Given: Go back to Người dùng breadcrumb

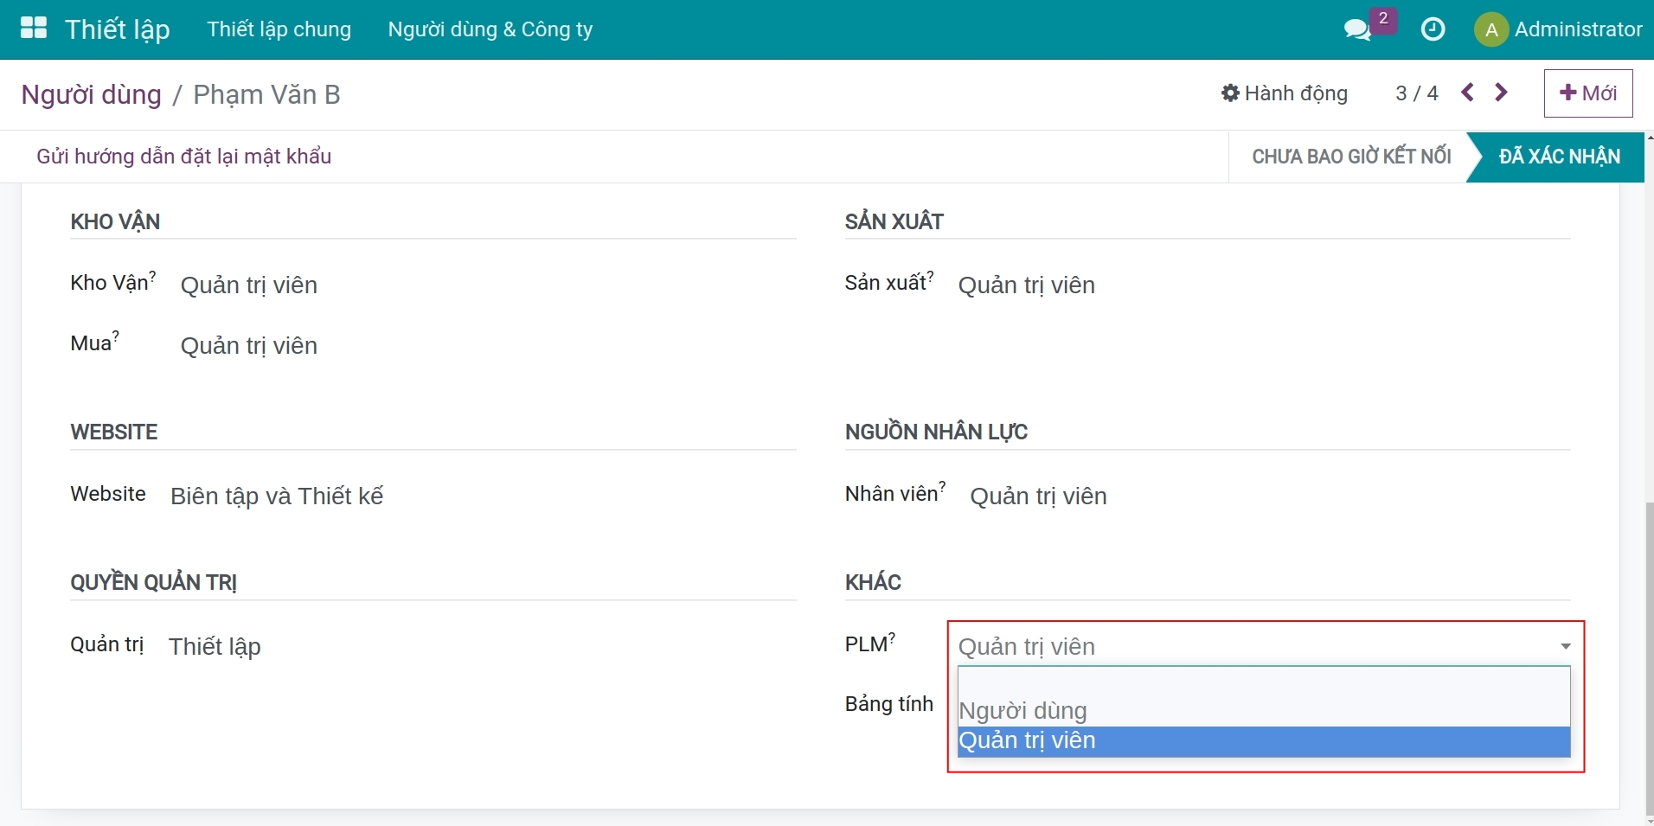Looking at the screenshot, I should (x=91, y=94).
